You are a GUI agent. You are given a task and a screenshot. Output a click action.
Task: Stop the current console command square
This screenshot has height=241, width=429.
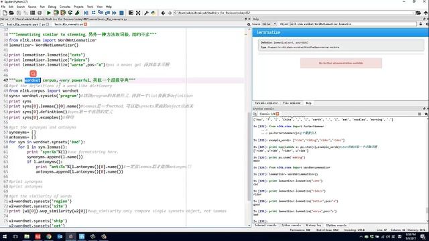pyautogui.click(x=420, y=114)
